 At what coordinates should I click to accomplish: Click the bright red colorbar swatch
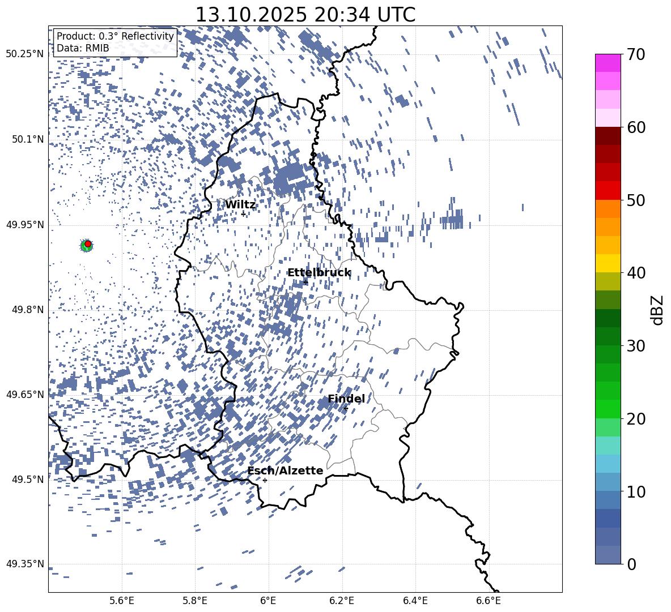(608, 191)
